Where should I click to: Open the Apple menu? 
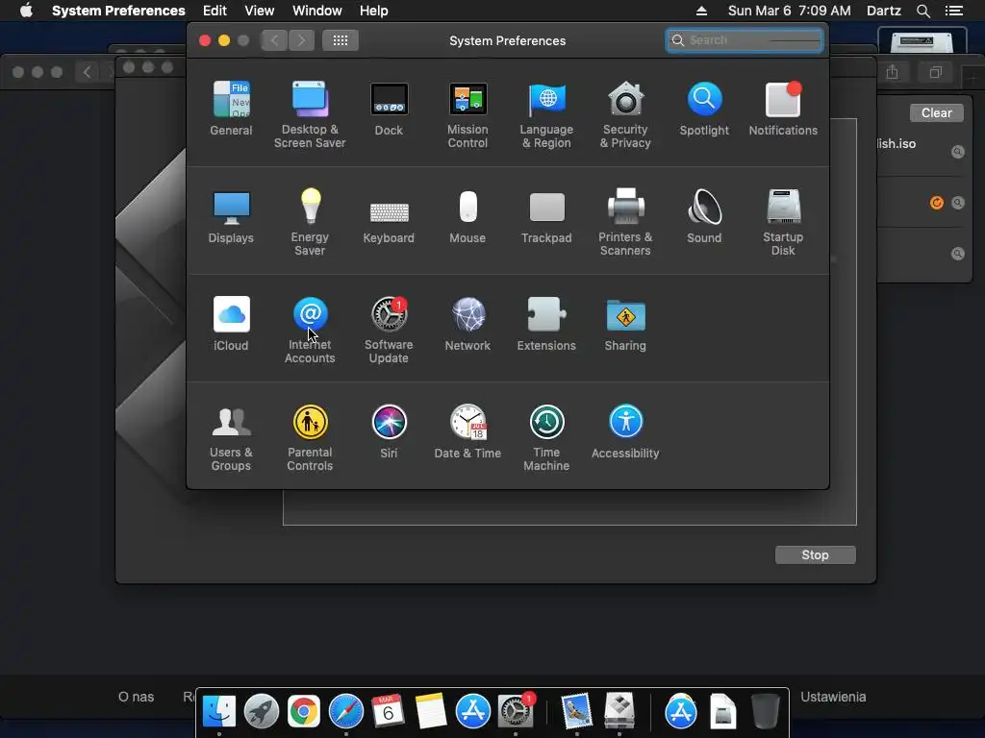pos(26,11)
